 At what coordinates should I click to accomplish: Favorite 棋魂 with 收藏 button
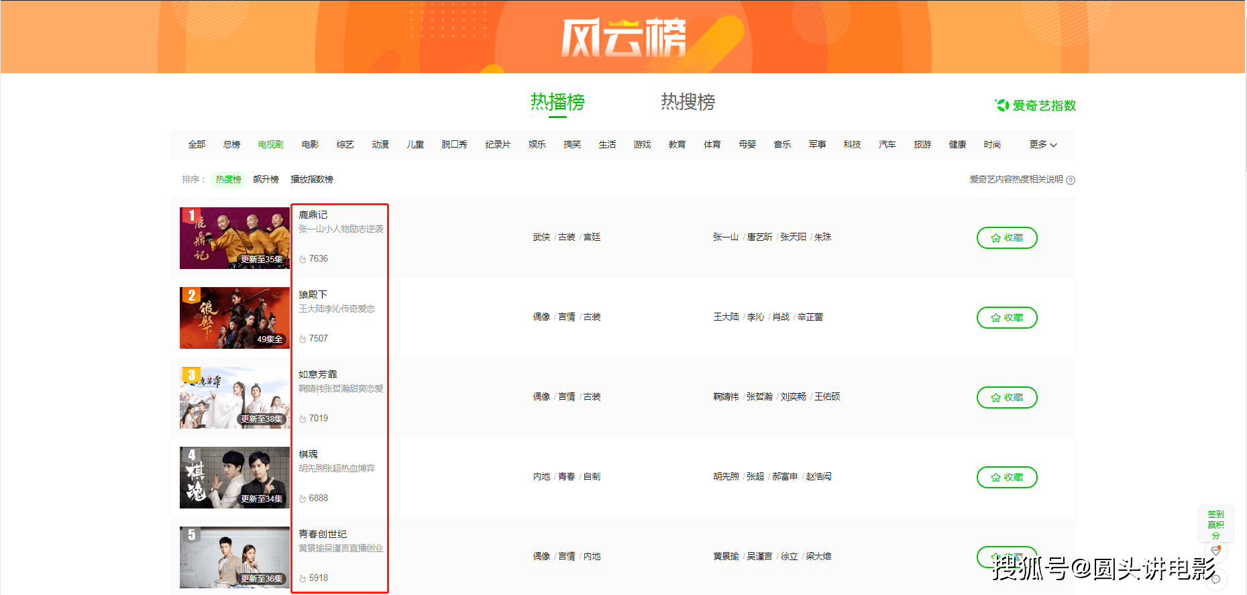pos(1007,477)
